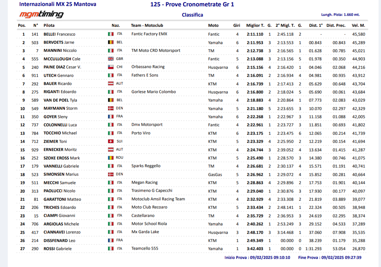Select rider name BELLEI Francesco
The width and height of the screenshot is (381, 267).
(59, 34)
